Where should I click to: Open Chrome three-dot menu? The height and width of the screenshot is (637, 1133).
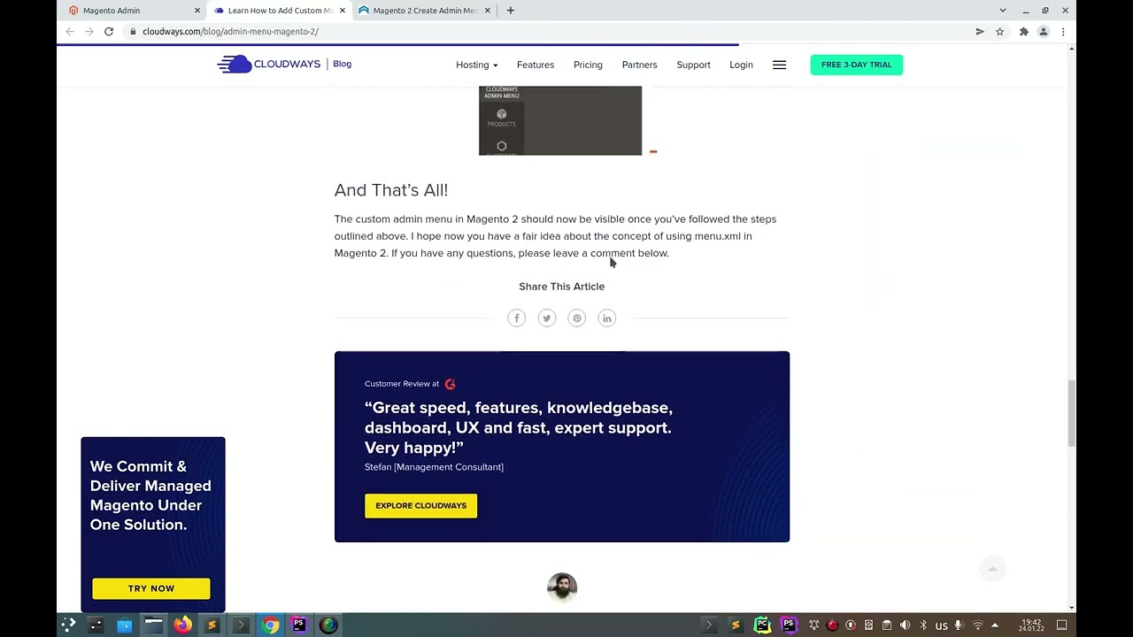1063,31
